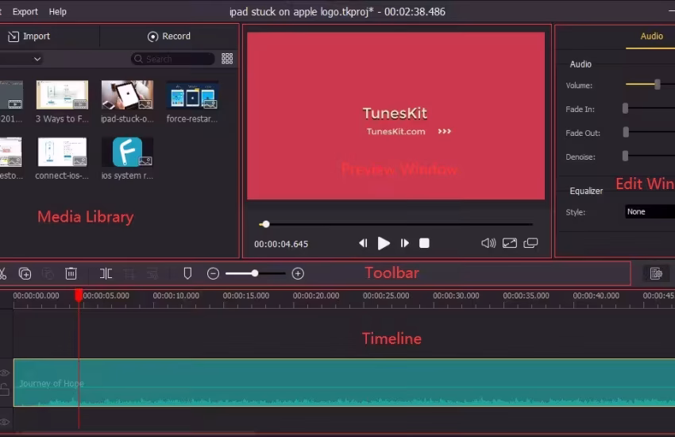Select the 'connect-ios-...' media thumbnail

[x=62, y=152]
